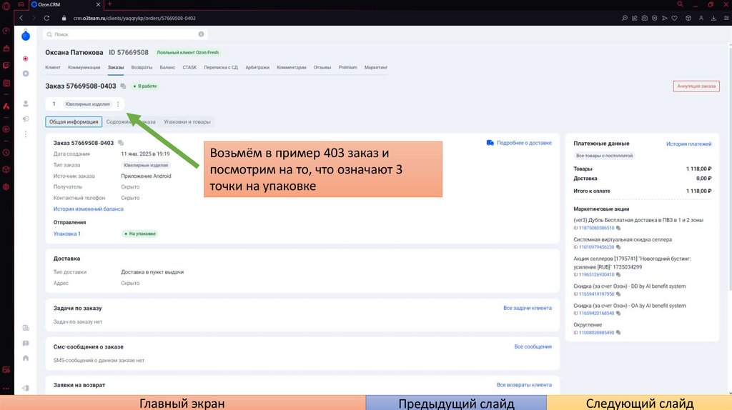Open Opera sidebar history clock icon

(6, 153)
